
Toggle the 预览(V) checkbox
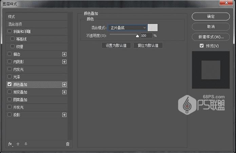pyautogui.click(x=201, y=46)
